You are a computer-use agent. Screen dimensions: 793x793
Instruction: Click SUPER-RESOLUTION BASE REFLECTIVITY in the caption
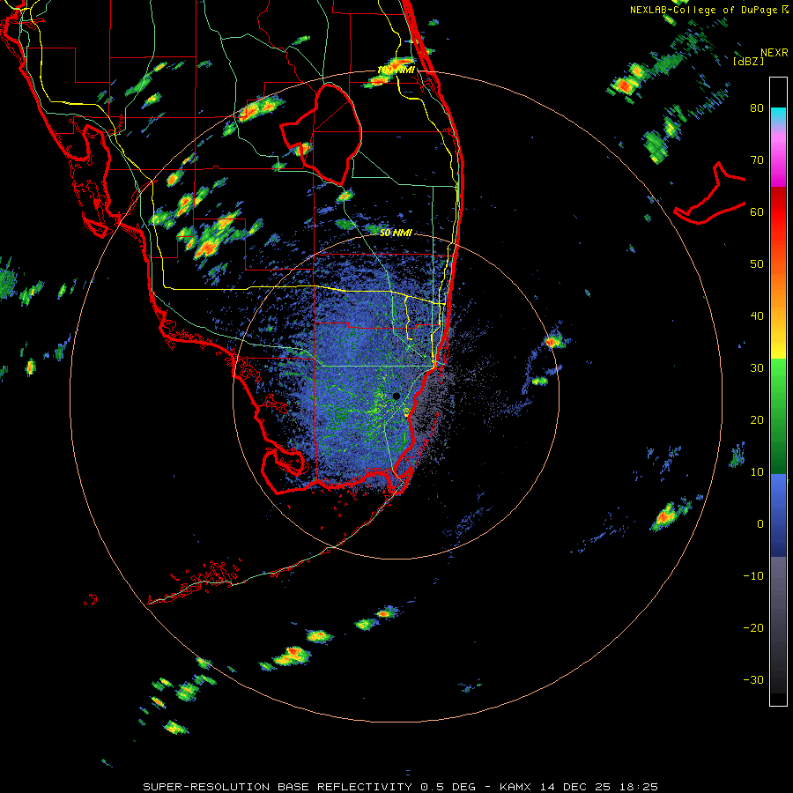(x=278, y=787)
